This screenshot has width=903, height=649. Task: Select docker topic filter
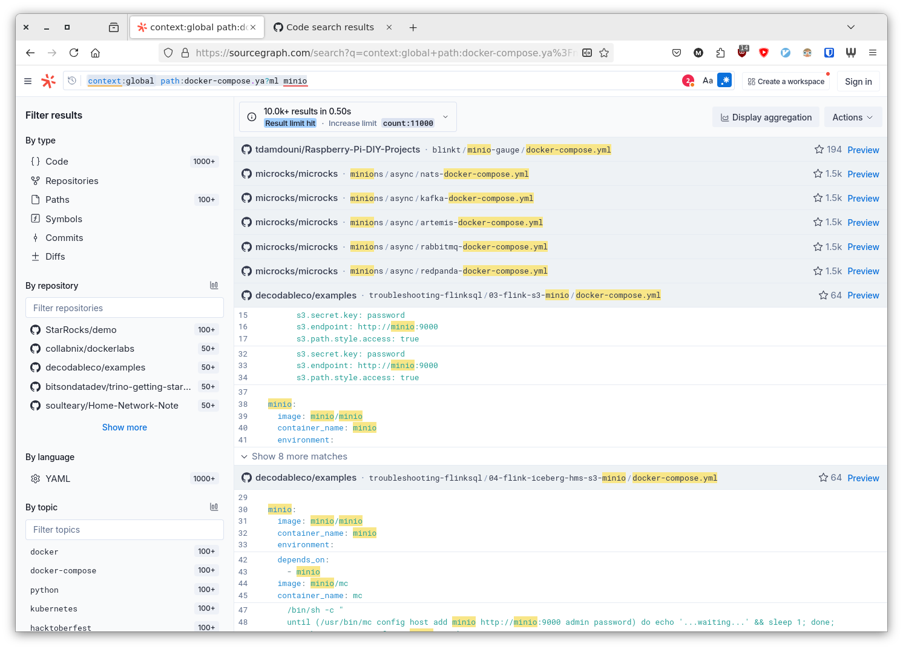tap(124, 552)
